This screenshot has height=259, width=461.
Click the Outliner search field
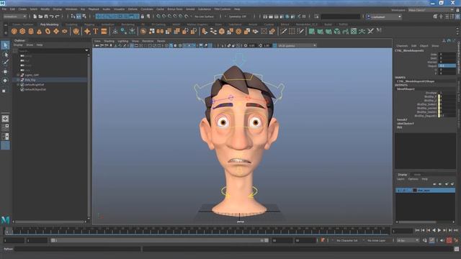[51, 50]
